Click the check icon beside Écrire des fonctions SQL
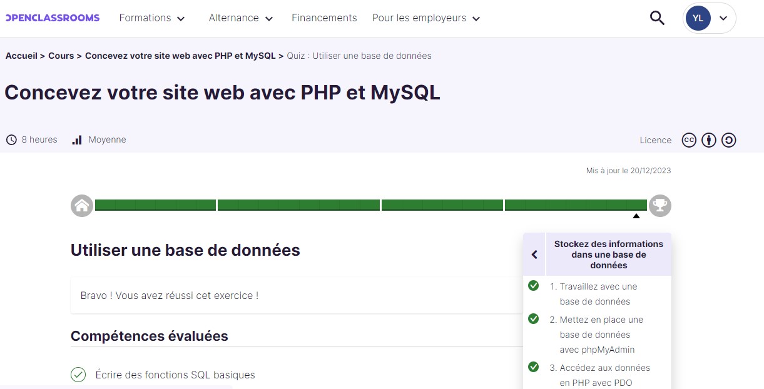 tap(78, 375)
